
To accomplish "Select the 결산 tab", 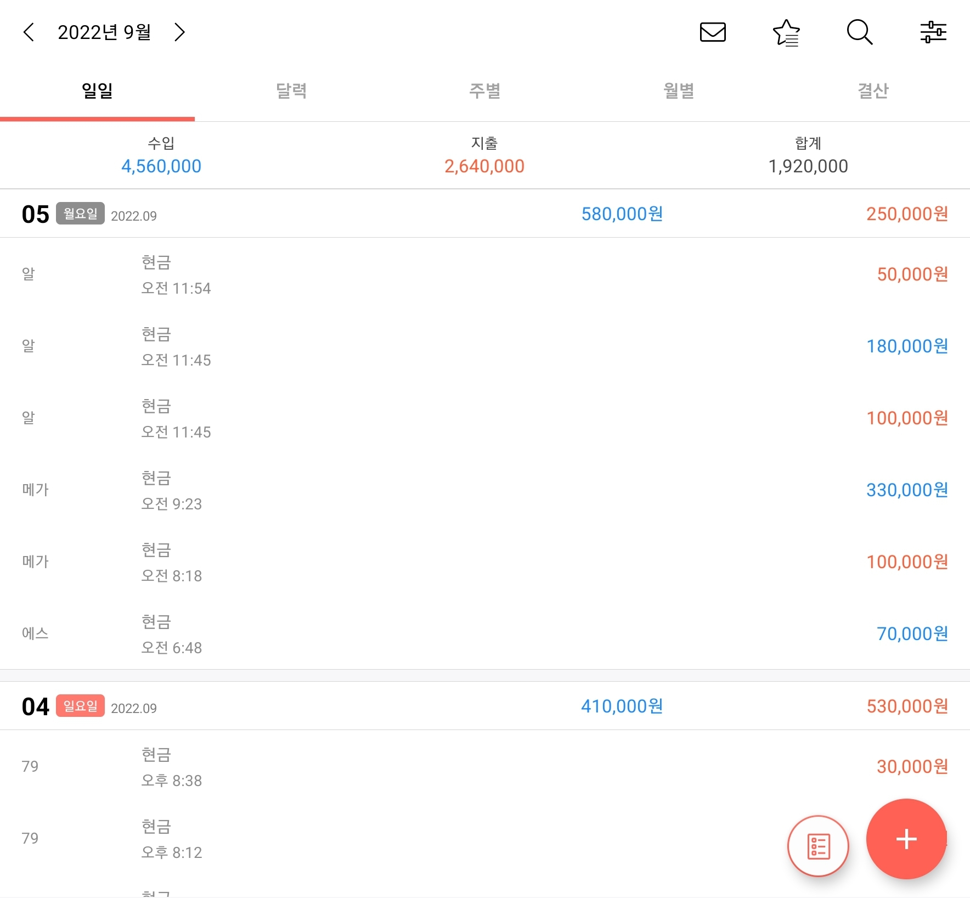I will click(x=873, y=91).
